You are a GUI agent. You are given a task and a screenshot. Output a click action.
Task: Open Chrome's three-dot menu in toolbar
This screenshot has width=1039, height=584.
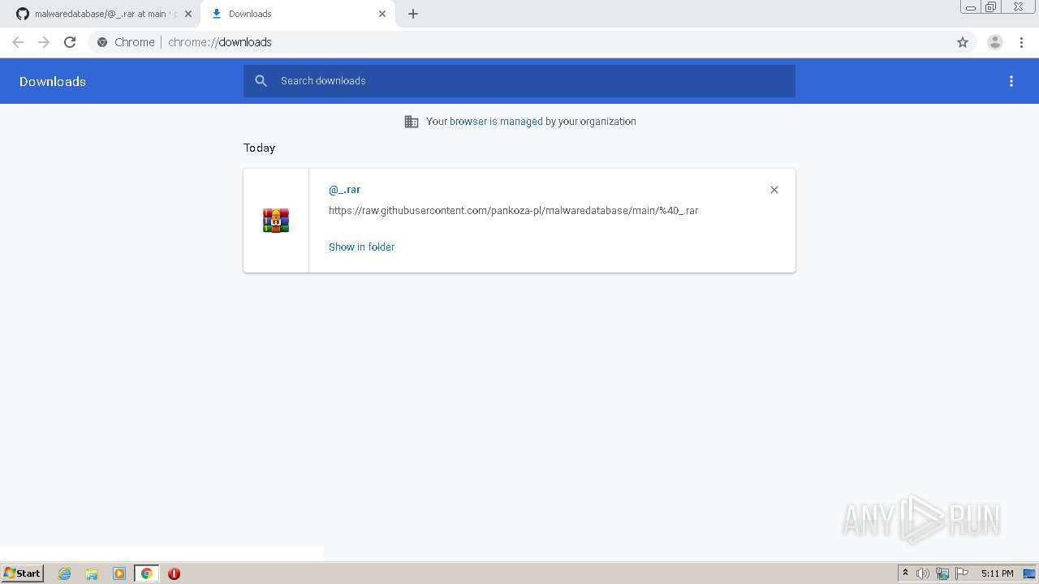[1021, 42]
